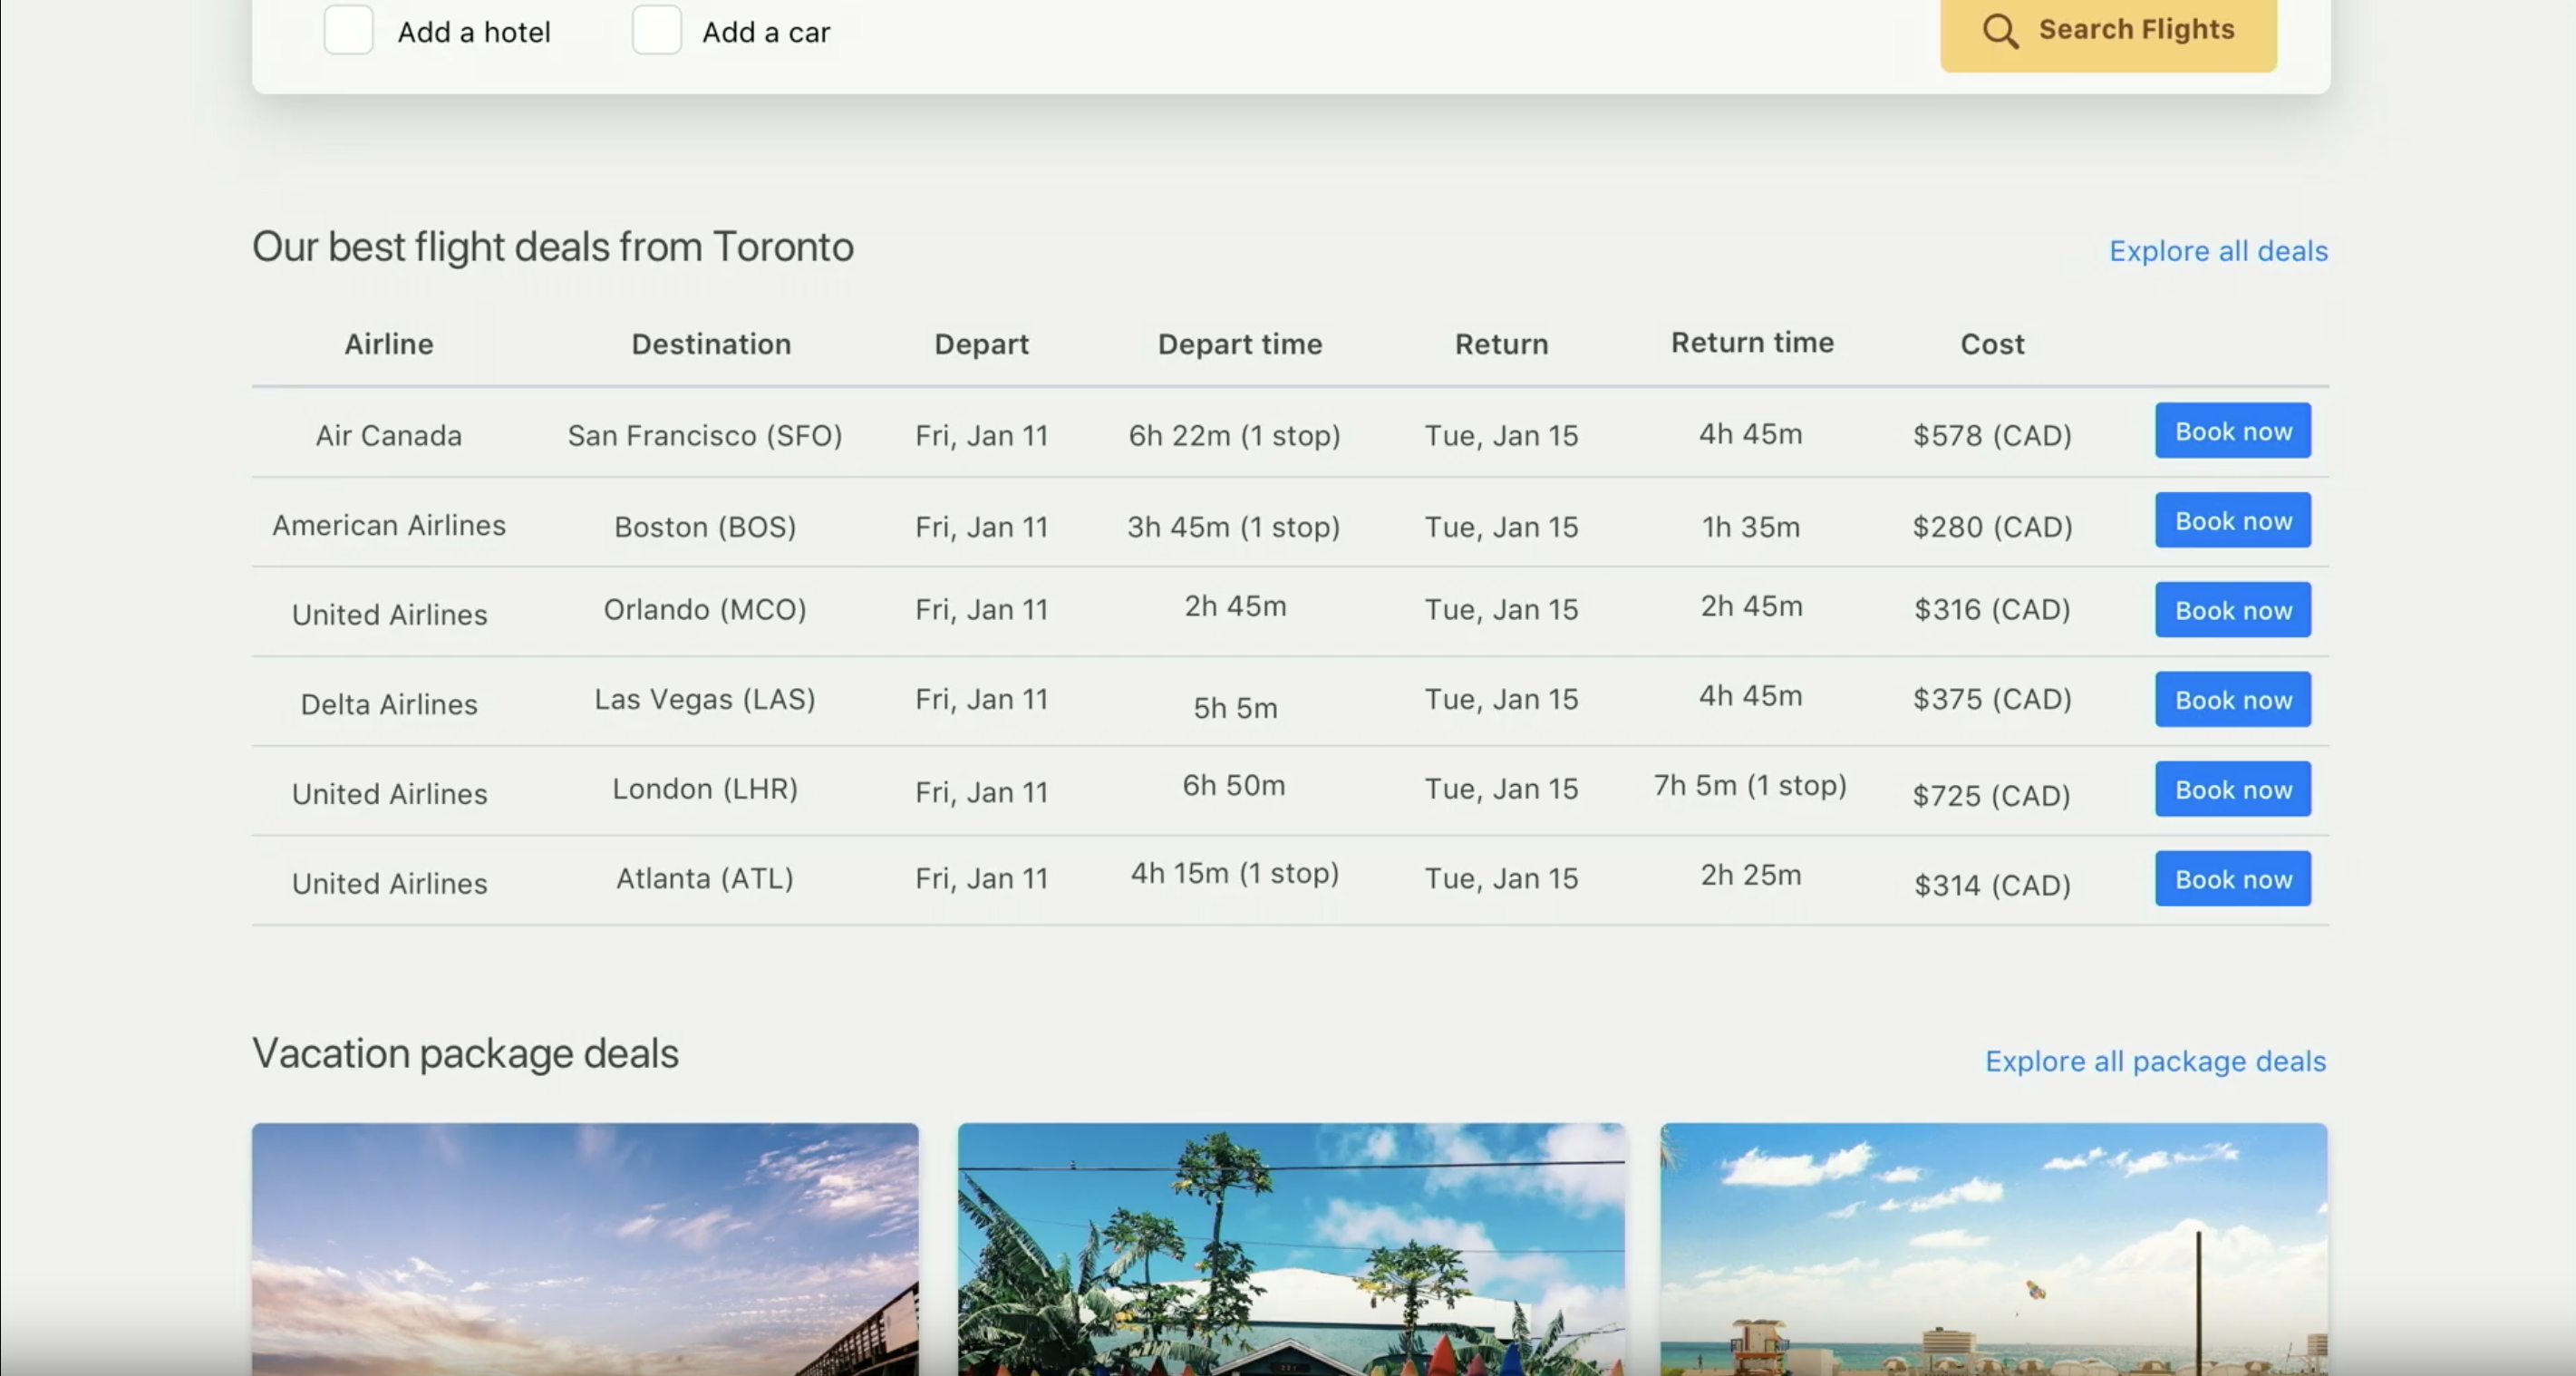Image resolution: width=2576 pixels, height=1376 pixels.
Task: Click the Cost column header
Action: tap(1992, 344)
